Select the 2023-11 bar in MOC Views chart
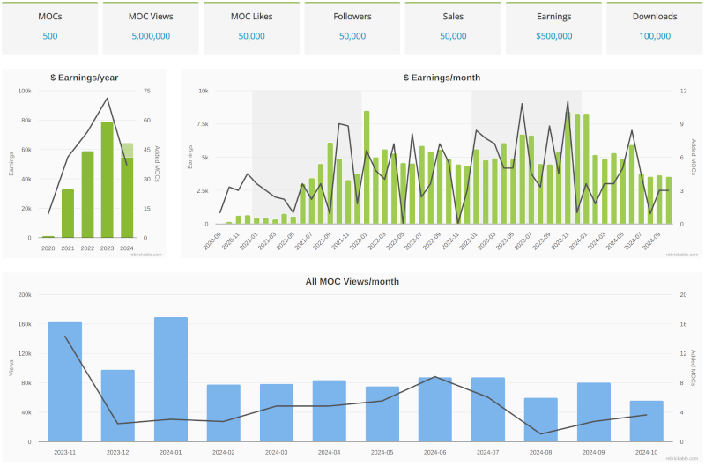The height and width of the screenshot is (466, 705). pyautogui.click(x=65, y=381)
